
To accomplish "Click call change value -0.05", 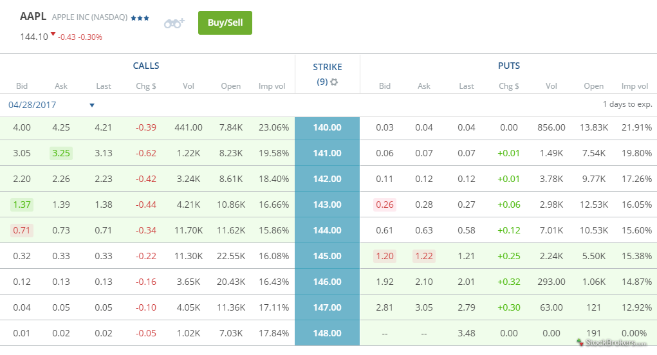I will tap(146, 333).
